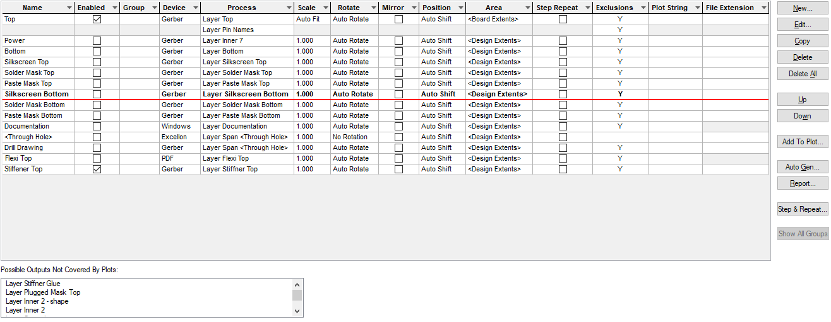Screen dimensions: 831x322
Task: Expand the Process column filter arrow
Action: tap(288, 8)
